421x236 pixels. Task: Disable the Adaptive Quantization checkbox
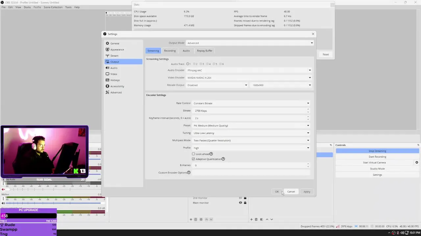[x=193, y=159]
